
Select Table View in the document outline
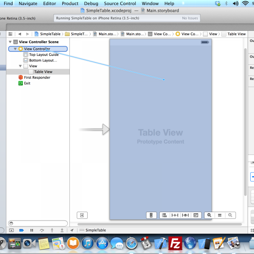(x=43, y=72)
